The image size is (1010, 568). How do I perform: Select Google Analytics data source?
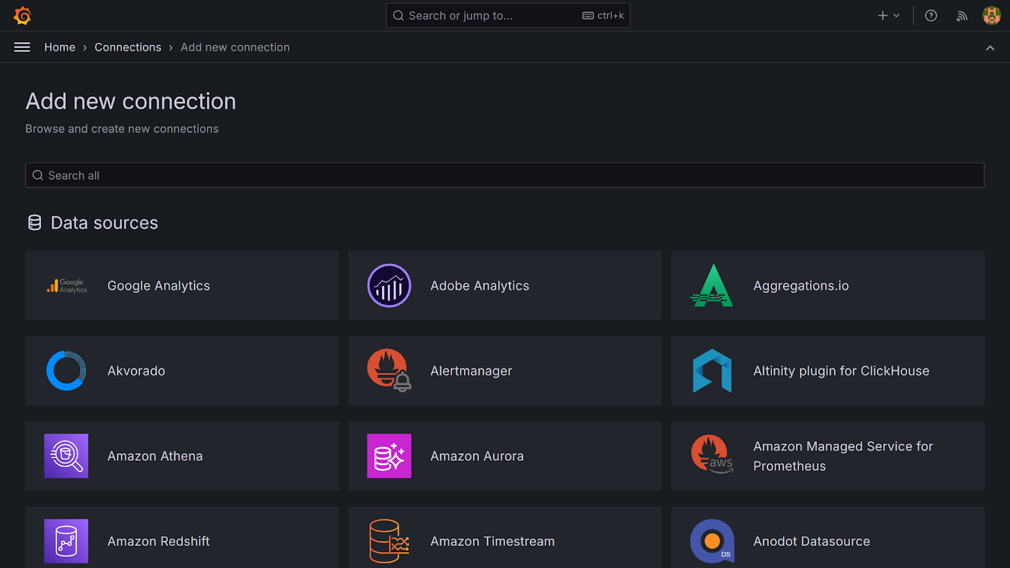click(182, 286)
